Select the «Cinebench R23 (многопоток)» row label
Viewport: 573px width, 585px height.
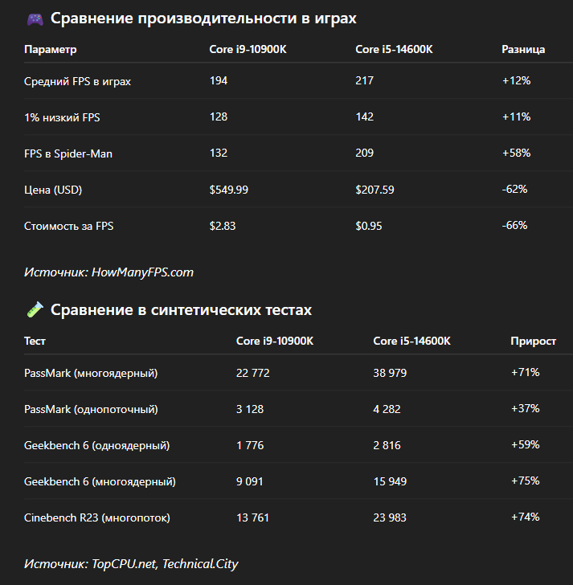point(97,517)
